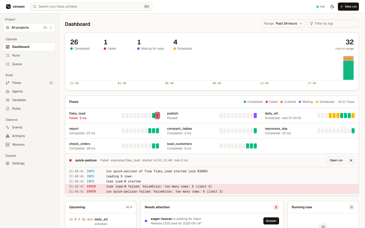Click the report flow name
This screenshot has height=228, width=365.
tap(74, 129)
